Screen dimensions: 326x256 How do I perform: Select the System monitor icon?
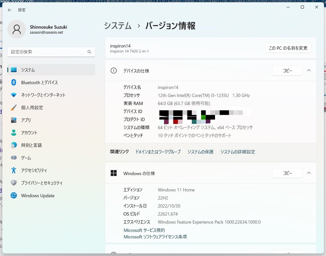14,70
